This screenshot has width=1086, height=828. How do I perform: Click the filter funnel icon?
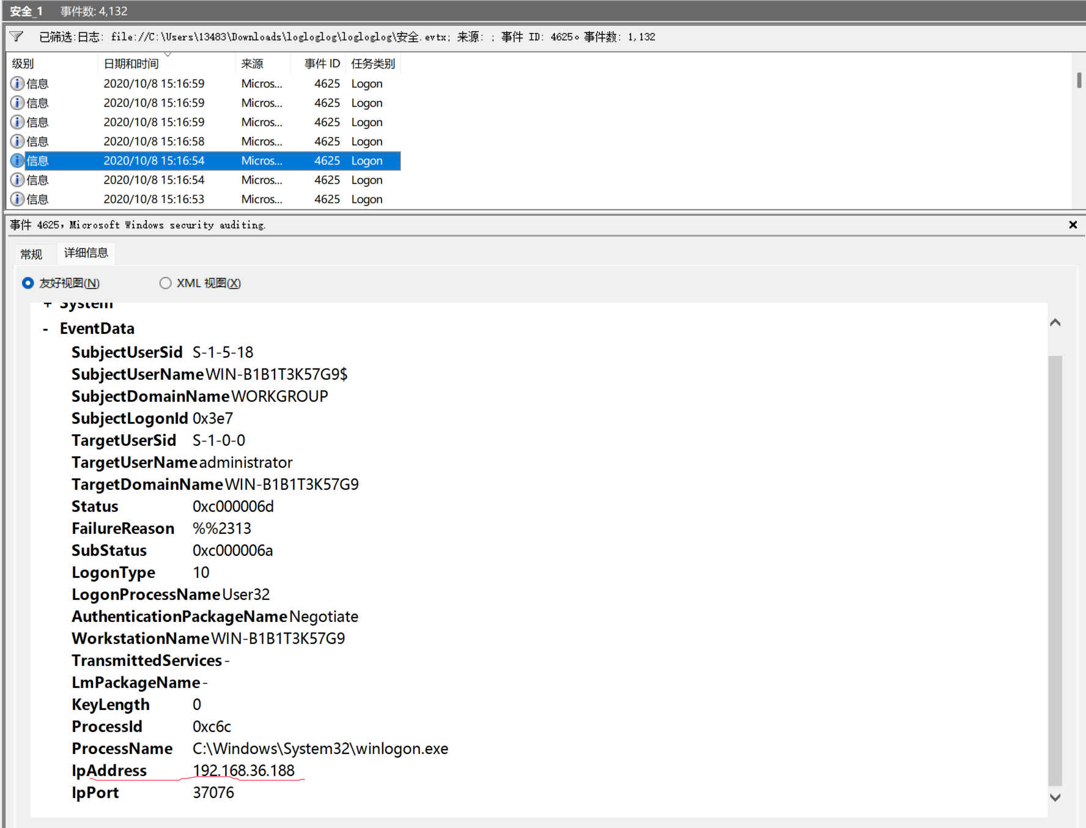pos(17,37)
